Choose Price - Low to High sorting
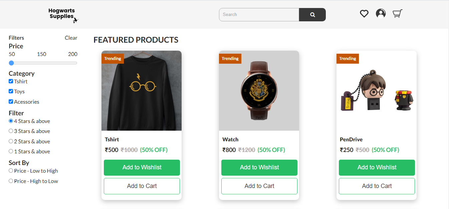The height and width of the screenshot is (209, 449). [11, 171]
